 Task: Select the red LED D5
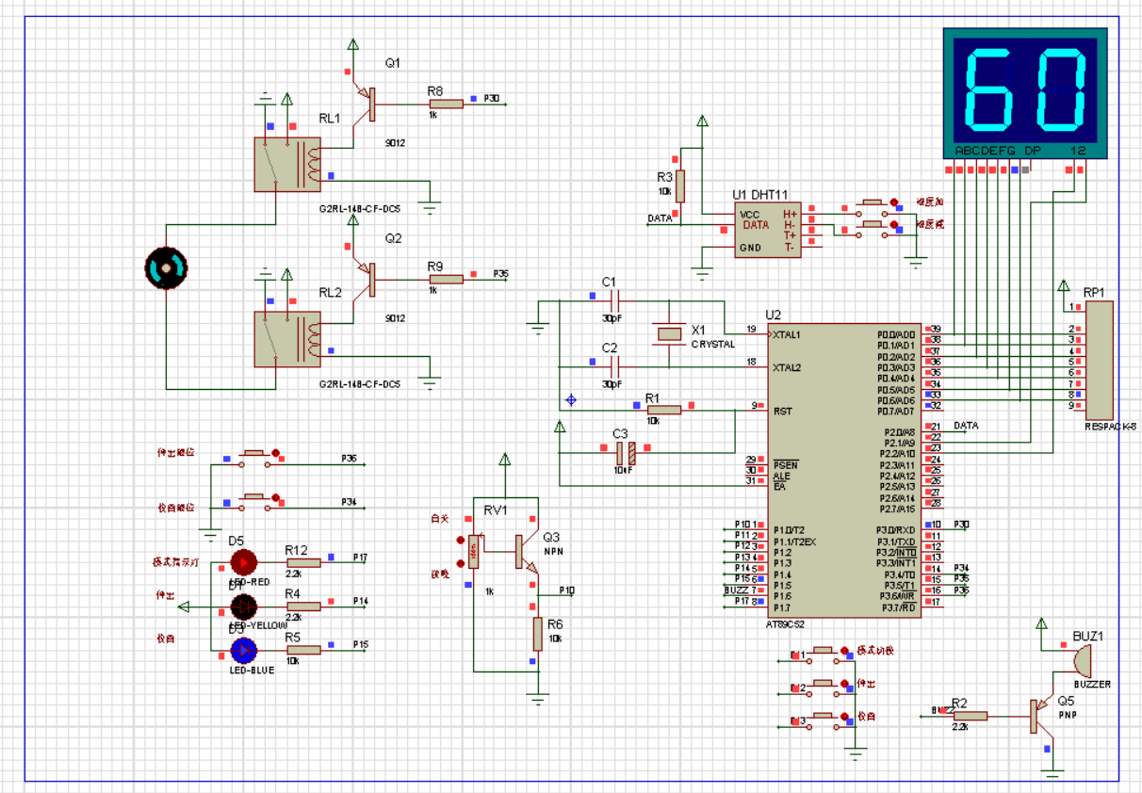(243, 562)
